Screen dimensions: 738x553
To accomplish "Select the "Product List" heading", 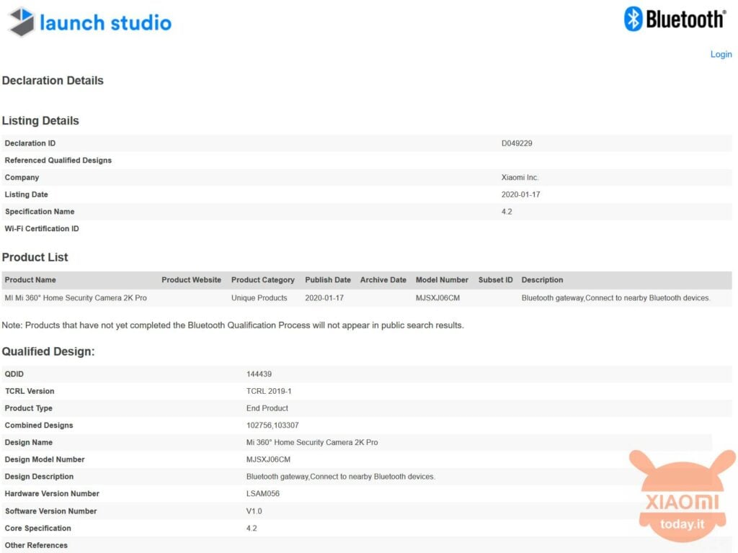I will (x=35, y=257).
